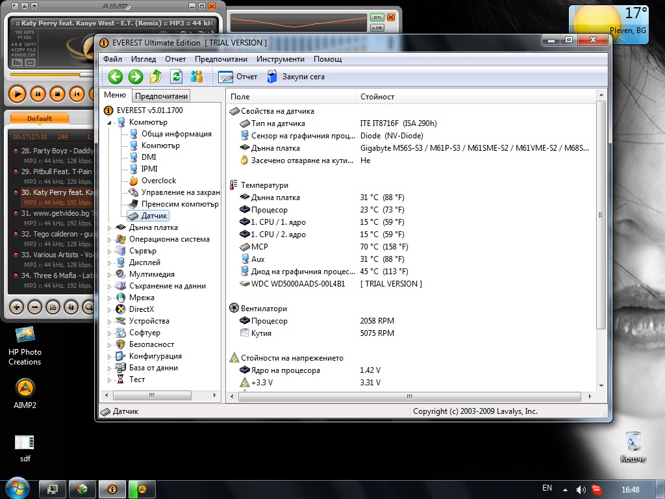665x499 pixels.
Task: Expand the Дънна платка tree node
Action: point(109,228)
